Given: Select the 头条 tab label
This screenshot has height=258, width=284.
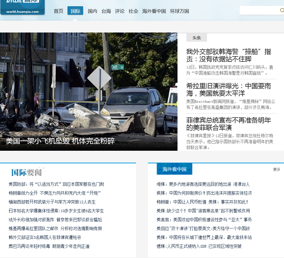Looking at the screenshot, I should 197,38.
